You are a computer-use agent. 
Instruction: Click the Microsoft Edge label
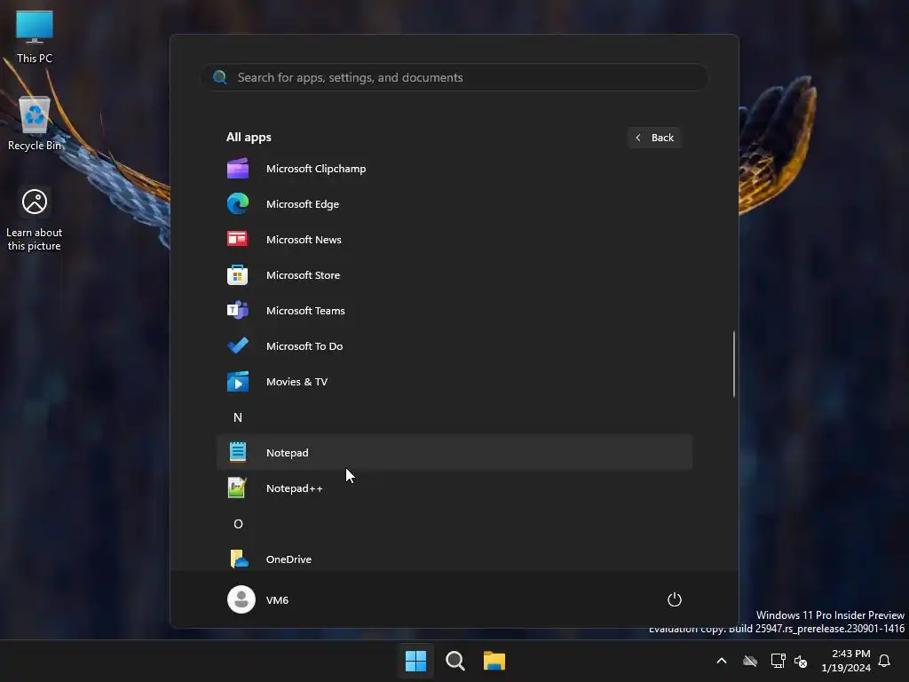click(x=303, y=204)
